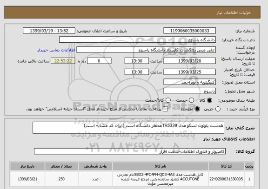The width and height of the screenshot is (268, 189).
Task: Click the product name cell with ACCUTONE
Action: [x=161, y=179]
